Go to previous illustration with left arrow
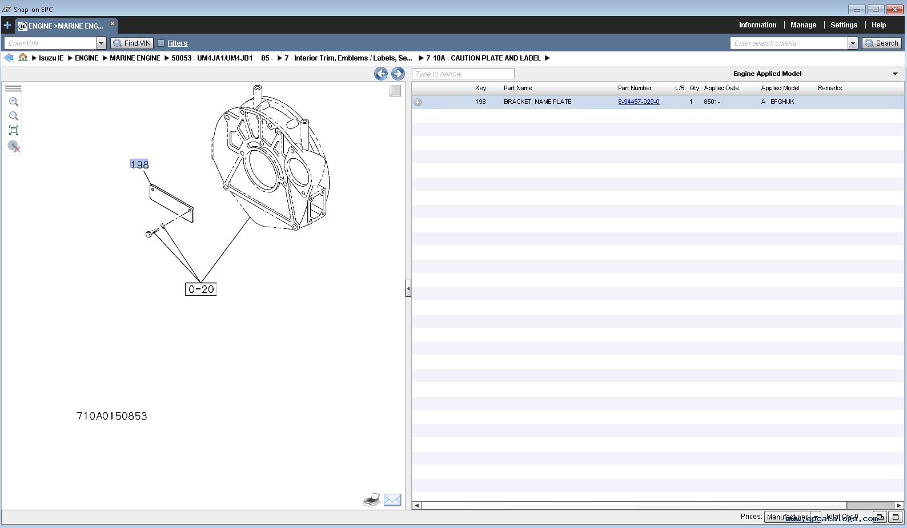The height and width of the screenshot is (528, 907). point(381,74)
